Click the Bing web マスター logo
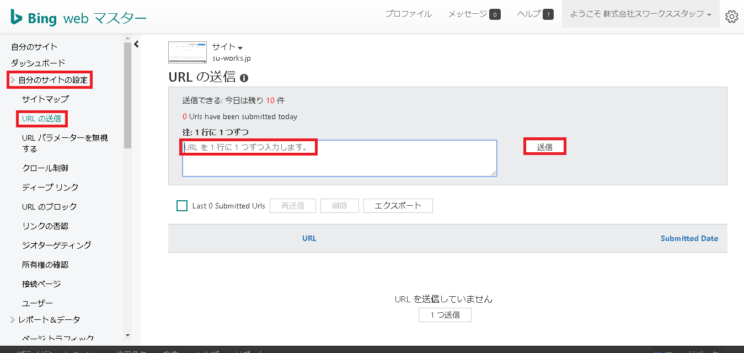 78,18
